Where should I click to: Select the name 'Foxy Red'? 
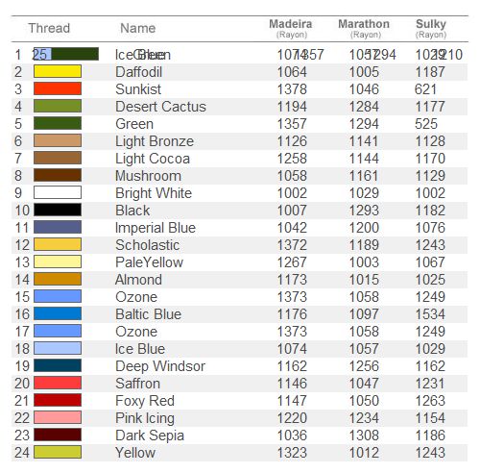[145, 401]
